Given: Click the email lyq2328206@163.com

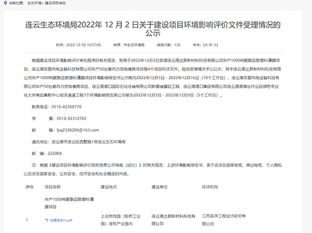Looking at the screenshot, I should tap(78, 130).
